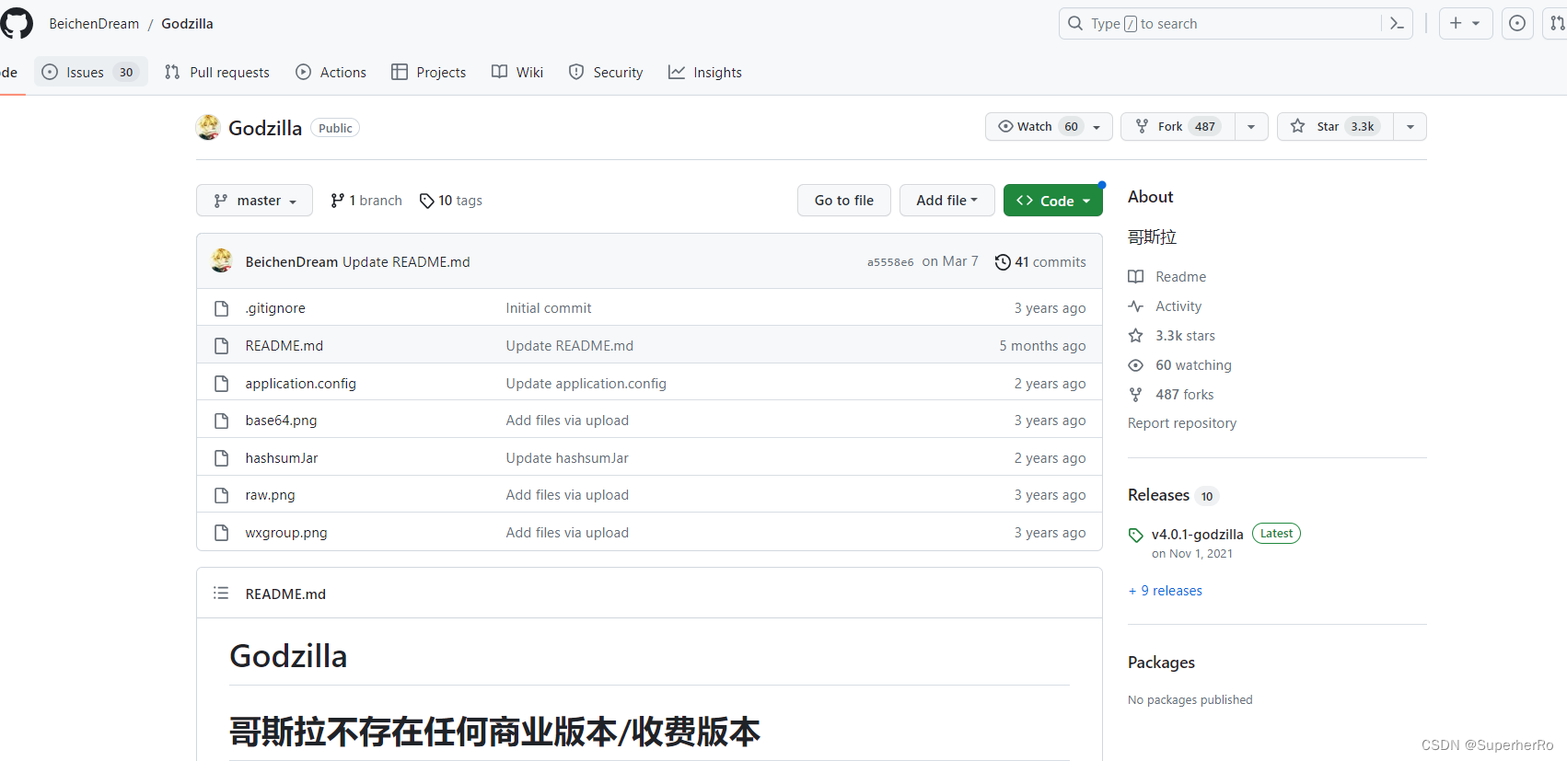The image size is (1567, 761).
Task: Watch the repository
Action: 1038,127
